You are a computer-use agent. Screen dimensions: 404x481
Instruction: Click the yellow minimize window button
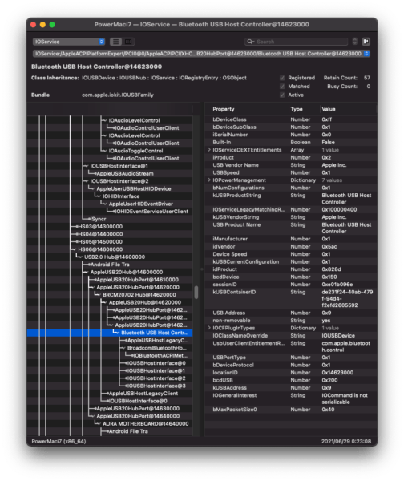tap(43, 25)
